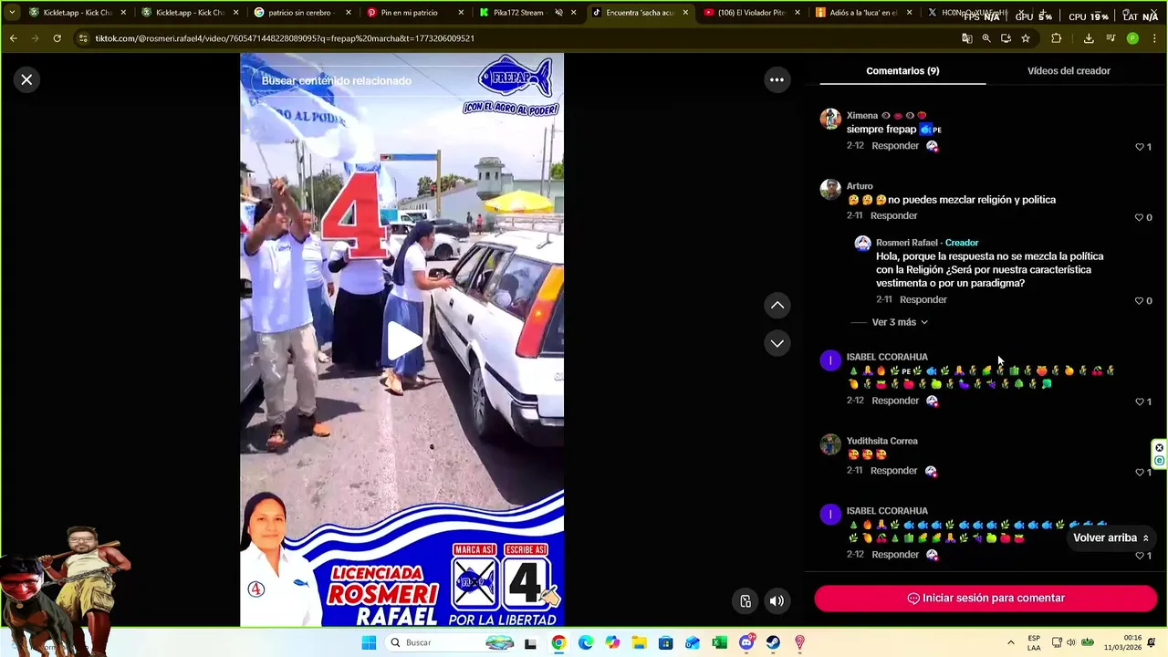
Task: Click Responder under Yudithsita Correa's comment
Action: tap(893, 470)
